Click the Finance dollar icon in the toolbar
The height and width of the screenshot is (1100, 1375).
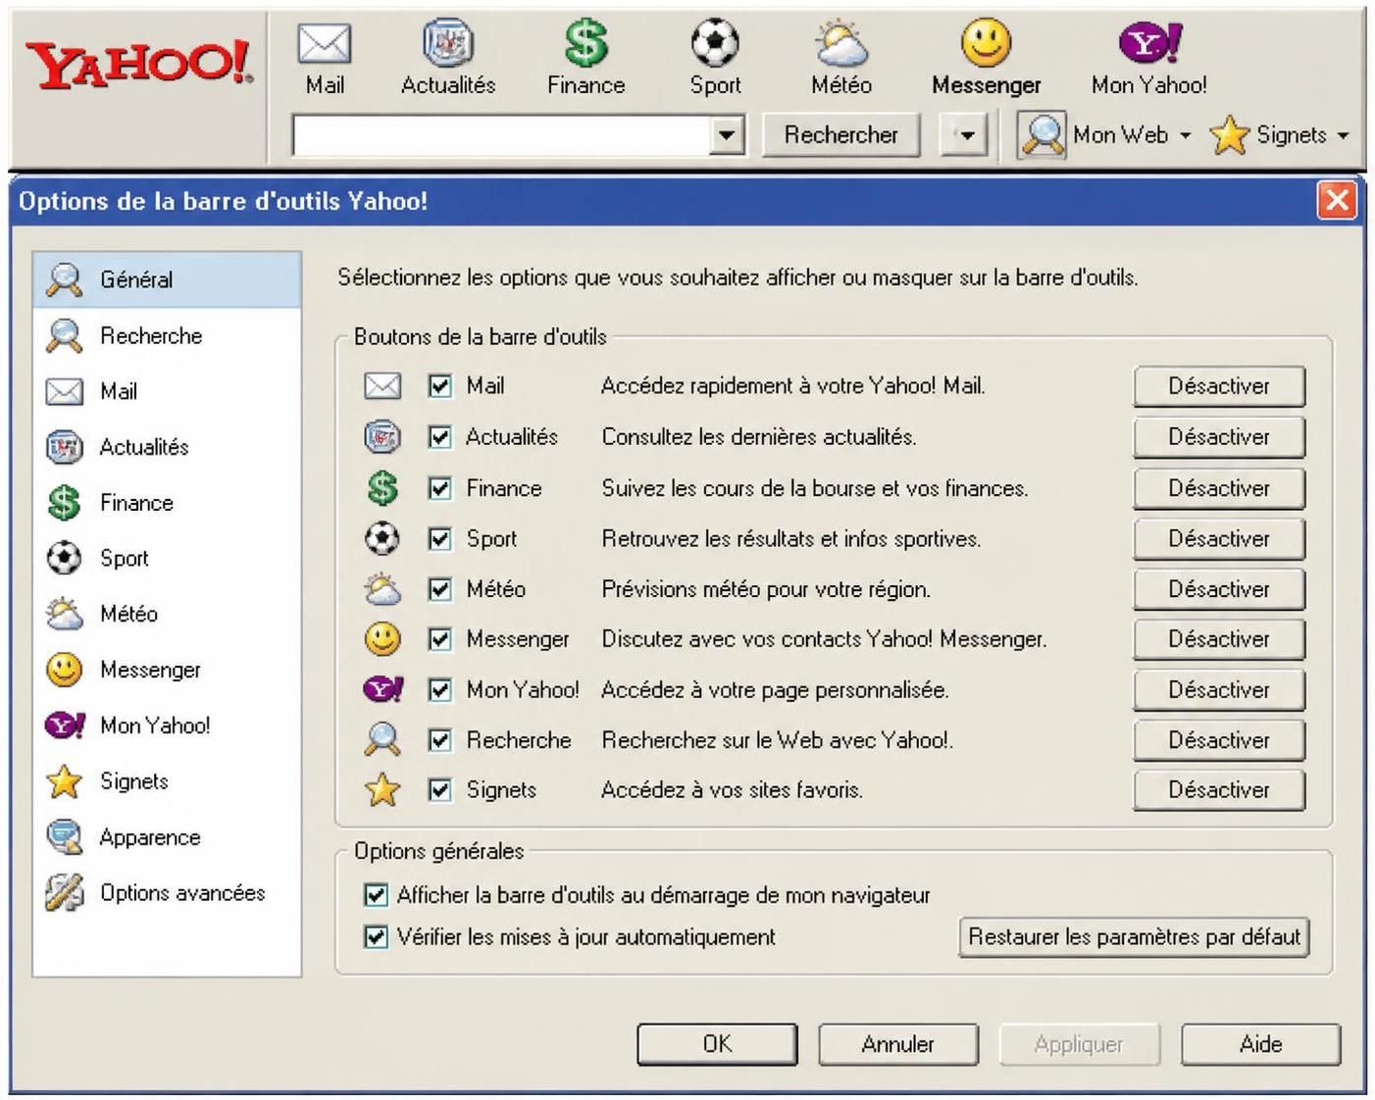[586, 44]
